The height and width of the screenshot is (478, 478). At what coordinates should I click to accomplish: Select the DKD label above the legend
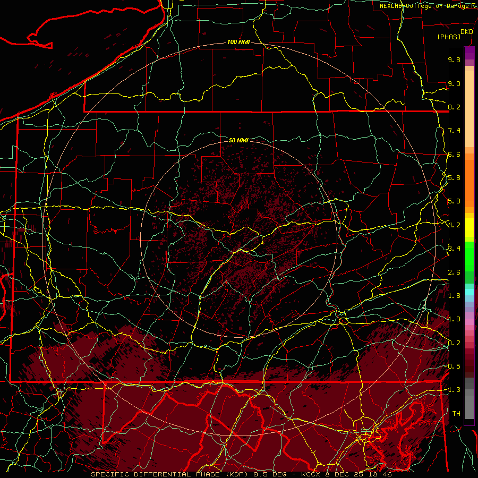(x=466, y=32)
